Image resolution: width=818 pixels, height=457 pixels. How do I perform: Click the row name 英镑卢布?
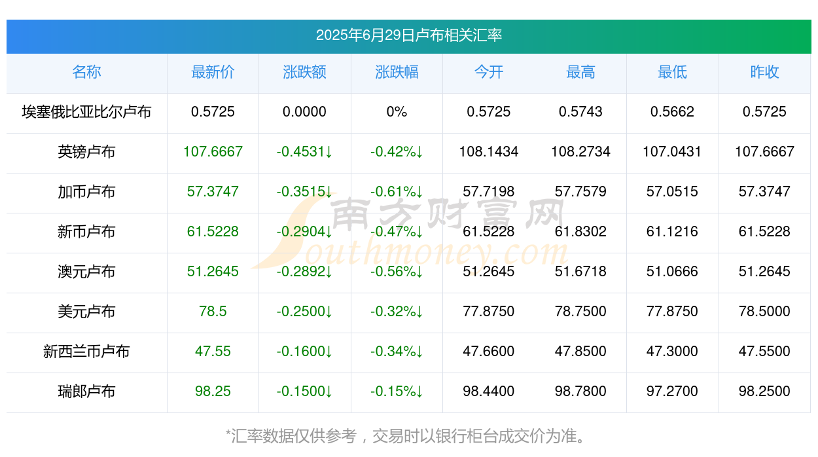(x=86, y=152)
